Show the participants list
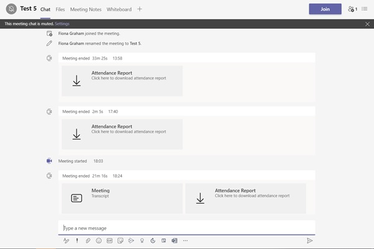374x249 pixels. 352,9
